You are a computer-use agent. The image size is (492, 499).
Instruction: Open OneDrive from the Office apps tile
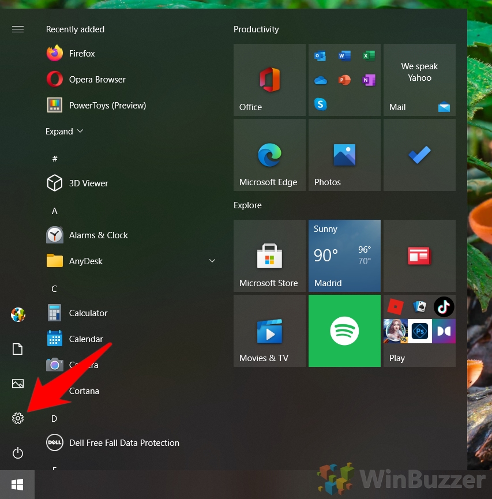coord(321,80)
